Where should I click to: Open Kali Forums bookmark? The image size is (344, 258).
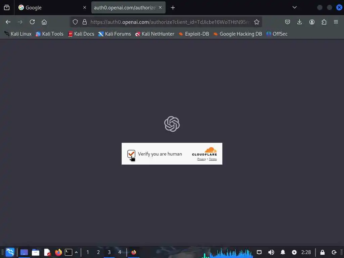115,34
